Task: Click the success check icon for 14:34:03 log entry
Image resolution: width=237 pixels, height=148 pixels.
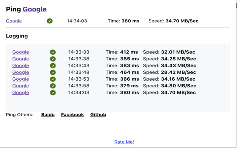Action: tap(53, 92)
